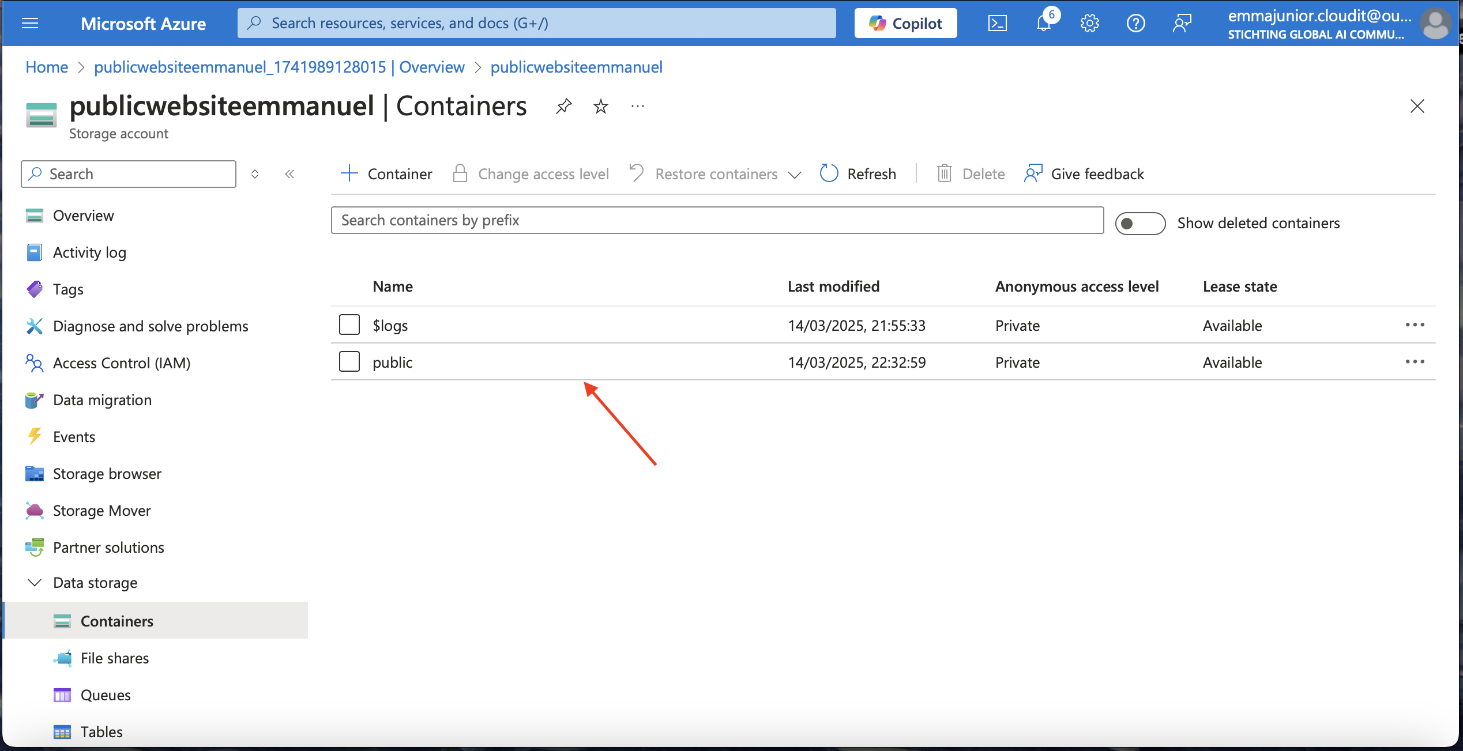Open the notifications bell
This screenshot has width=1463, height=751.
pyautogui.click(x=1044, y=23)
